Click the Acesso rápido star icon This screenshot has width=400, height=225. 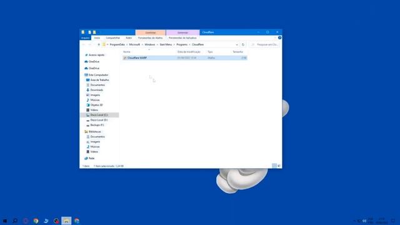86,55
